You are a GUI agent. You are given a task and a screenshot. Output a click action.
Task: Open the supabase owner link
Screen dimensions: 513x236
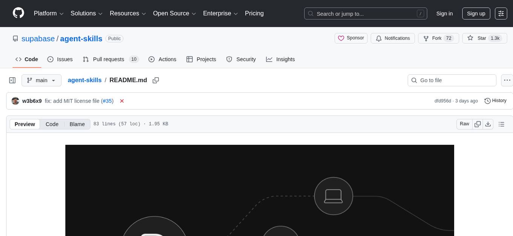tap(38, 39)
